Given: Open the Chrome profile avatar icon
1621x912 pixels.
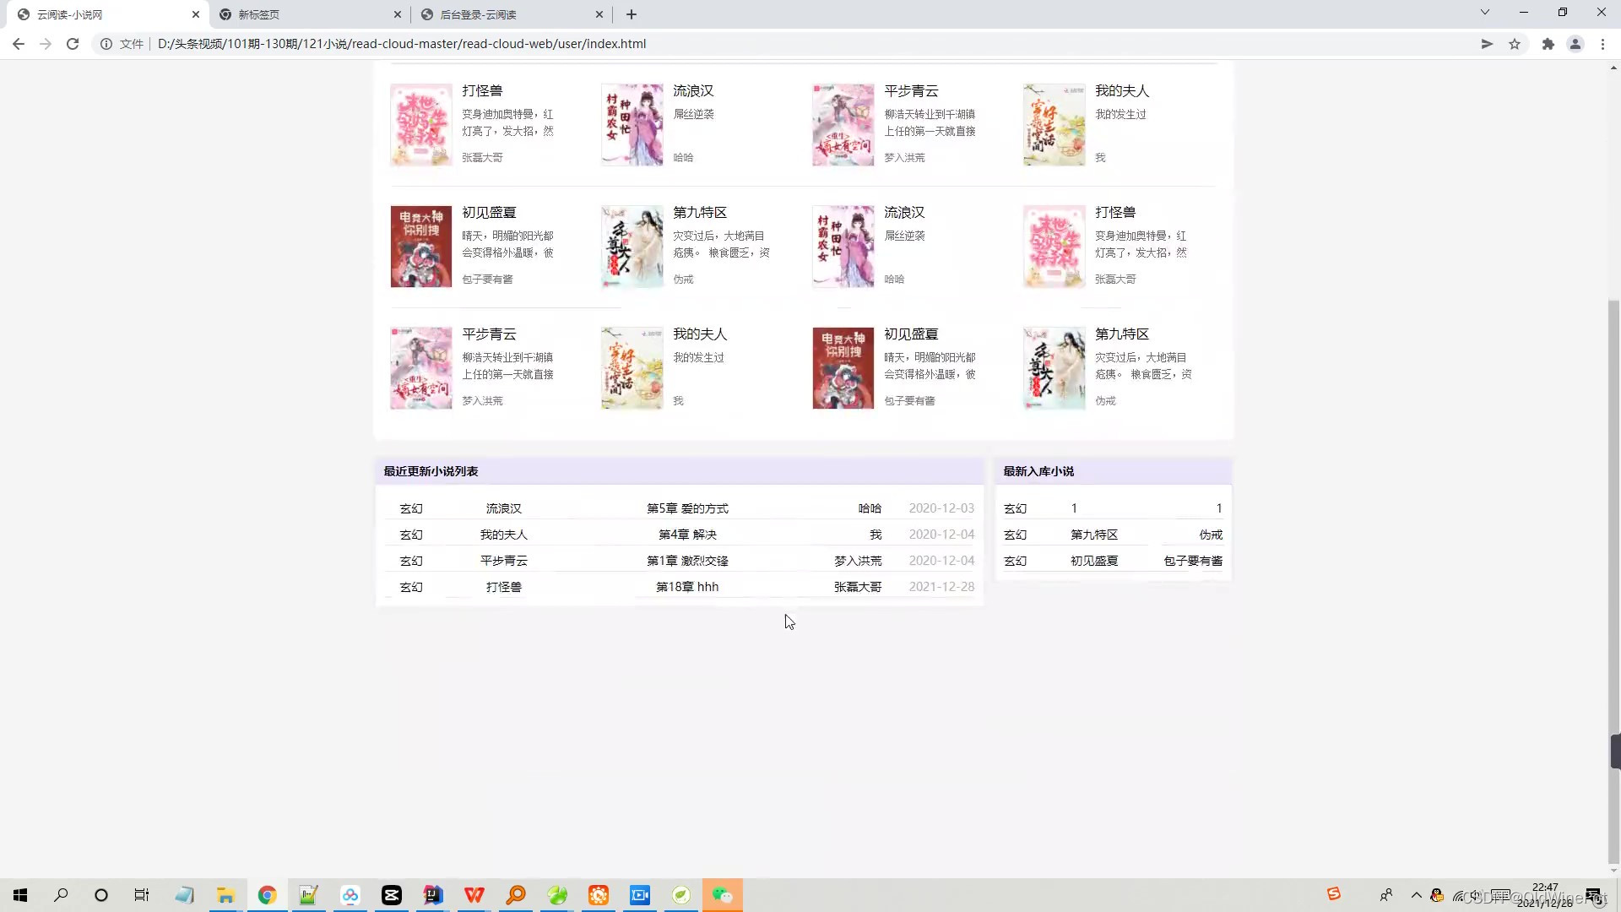Looking at the screenshot, I should point(1575,44).
